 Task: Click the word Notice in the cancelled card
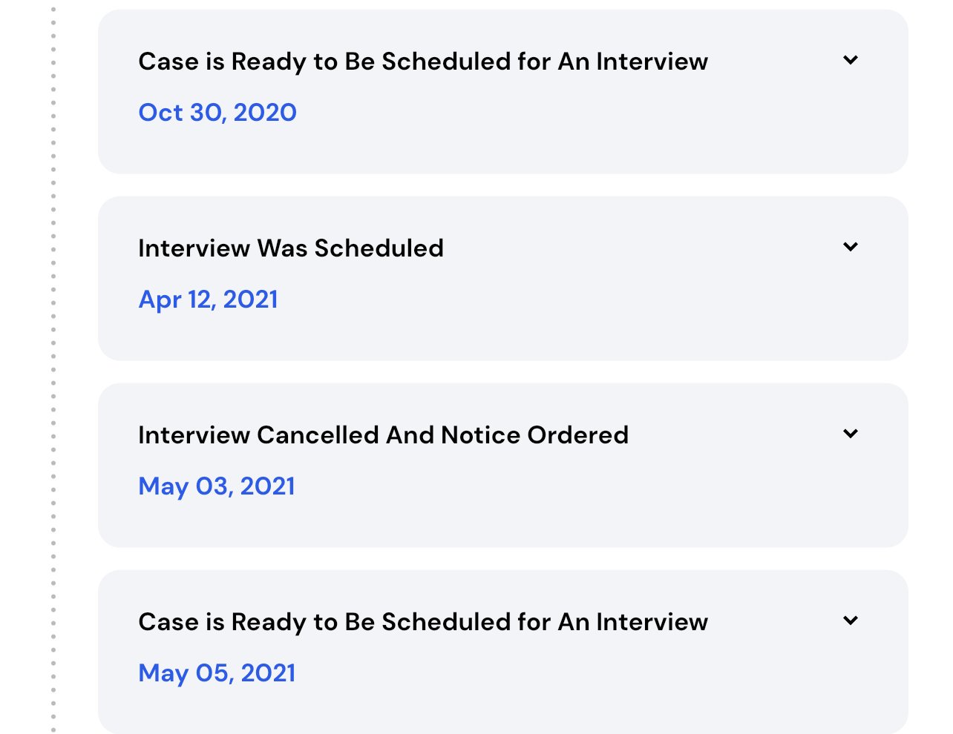point(480,435)
